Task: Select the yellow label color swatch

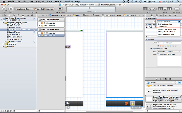Action: click(166, 46)
